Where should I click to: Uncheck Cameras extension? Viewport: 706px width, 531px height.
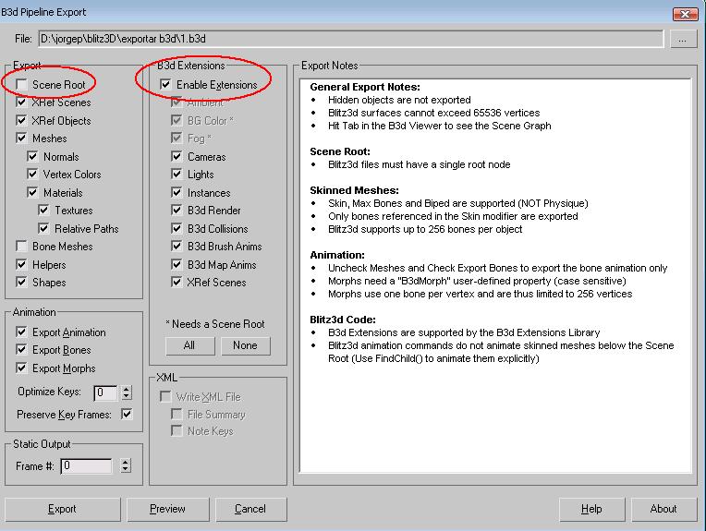click(176, 157)
